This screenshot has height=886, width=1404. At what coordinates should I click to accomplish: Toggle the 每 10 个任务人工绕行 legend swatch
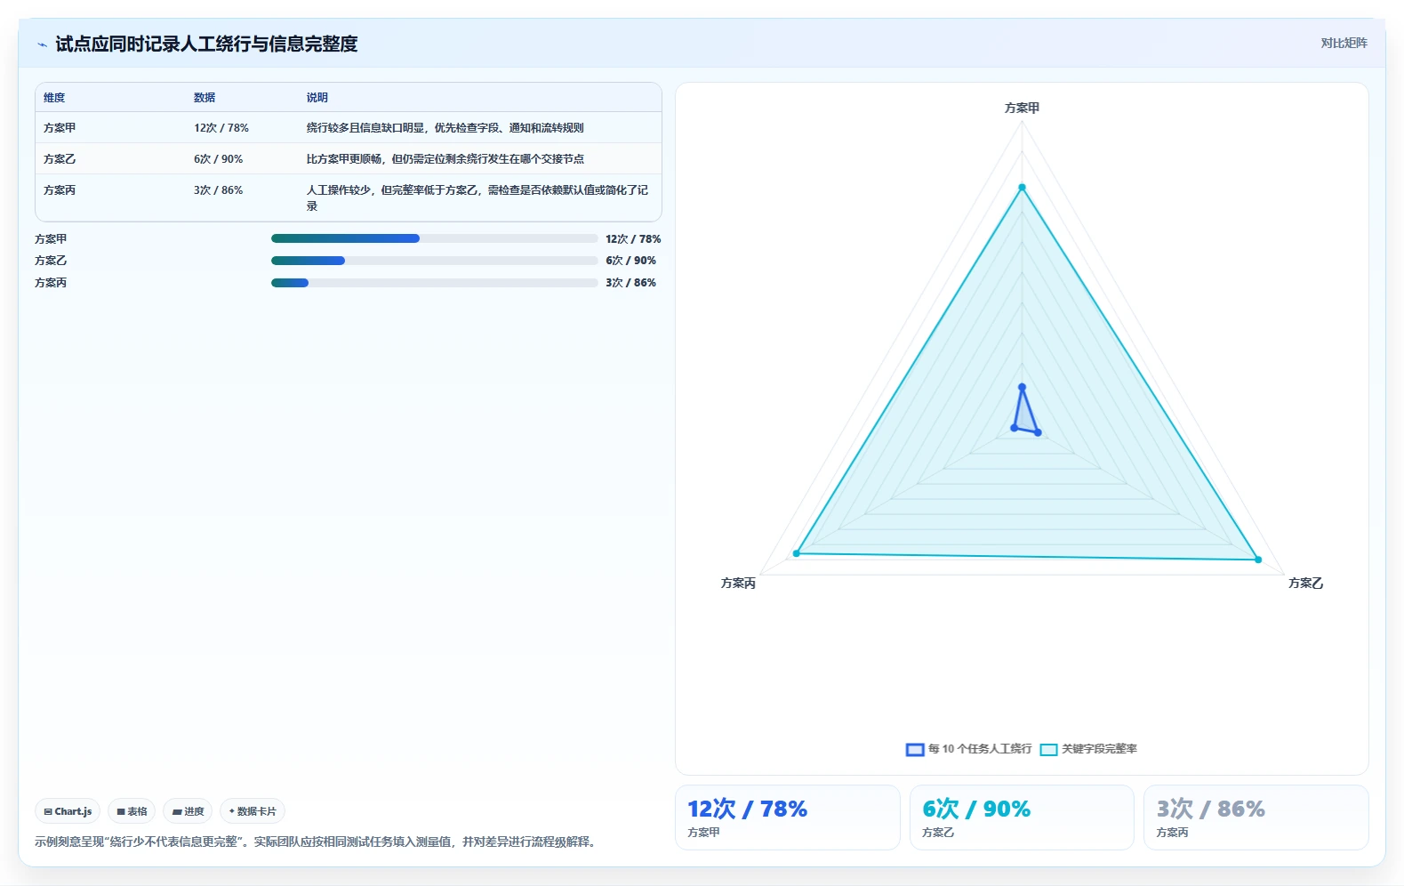click(x=915, y=749)
